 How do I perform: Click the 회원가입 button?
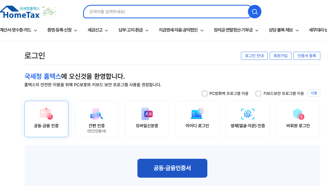[x=280, y=56]
